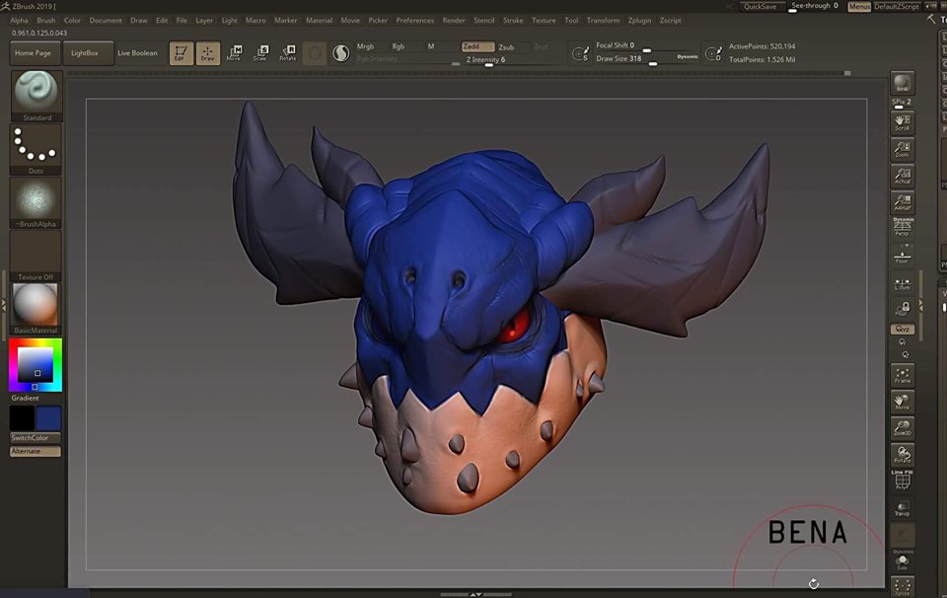
Task: Click the Rotate gizmo icon in top toolbar
Action: click(x=287, y=53)
